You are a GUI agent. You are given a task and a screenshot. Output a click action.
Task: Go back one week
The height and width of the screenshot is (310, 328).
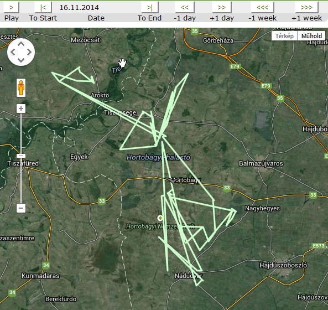click(x=262, y=8)
